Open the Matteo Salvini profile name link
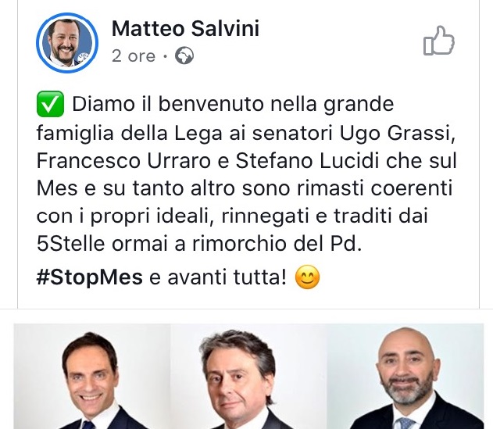 (185, 28)
